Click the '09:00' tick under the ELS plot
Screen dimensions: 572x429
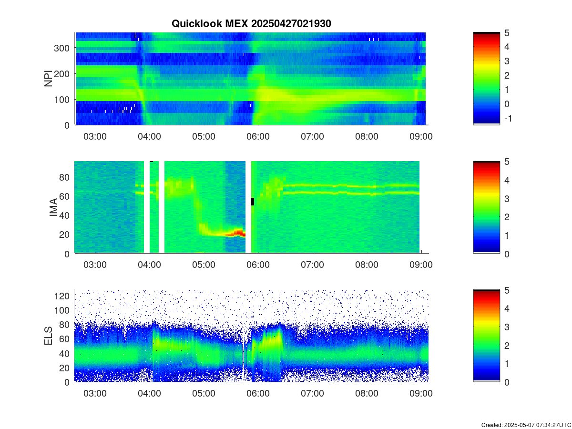coord(421,393)
